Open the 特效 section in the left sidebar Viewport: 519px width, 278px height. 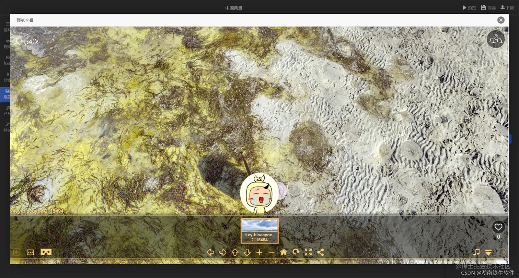click(x=7, y=127)
